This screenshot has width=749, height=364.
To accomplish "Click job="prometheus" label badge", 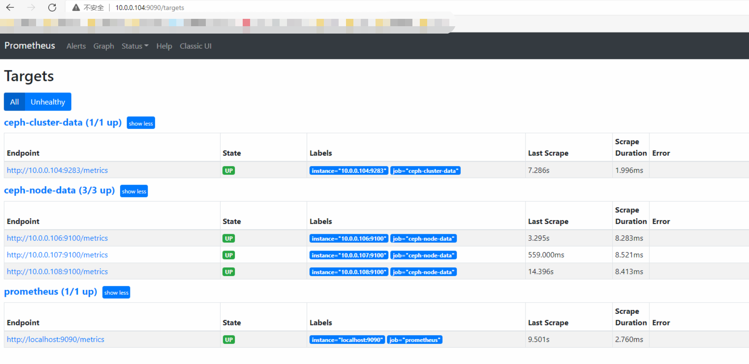I will pyautogui.click(x=415, y=339).
